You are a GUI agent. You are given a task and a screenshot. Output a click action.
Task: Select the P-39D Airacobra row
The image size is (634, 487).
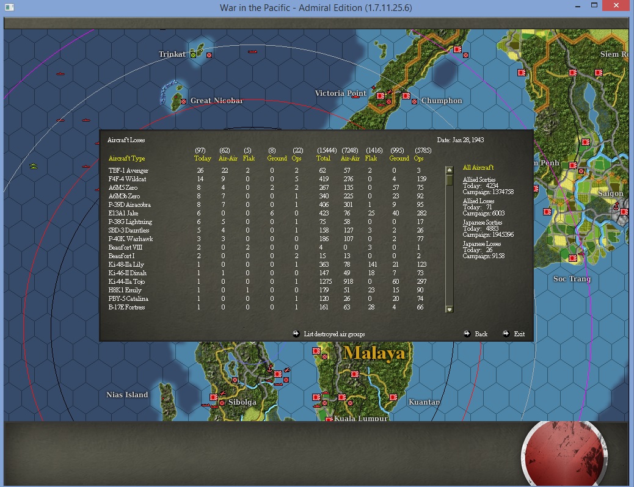coord(267,204)
